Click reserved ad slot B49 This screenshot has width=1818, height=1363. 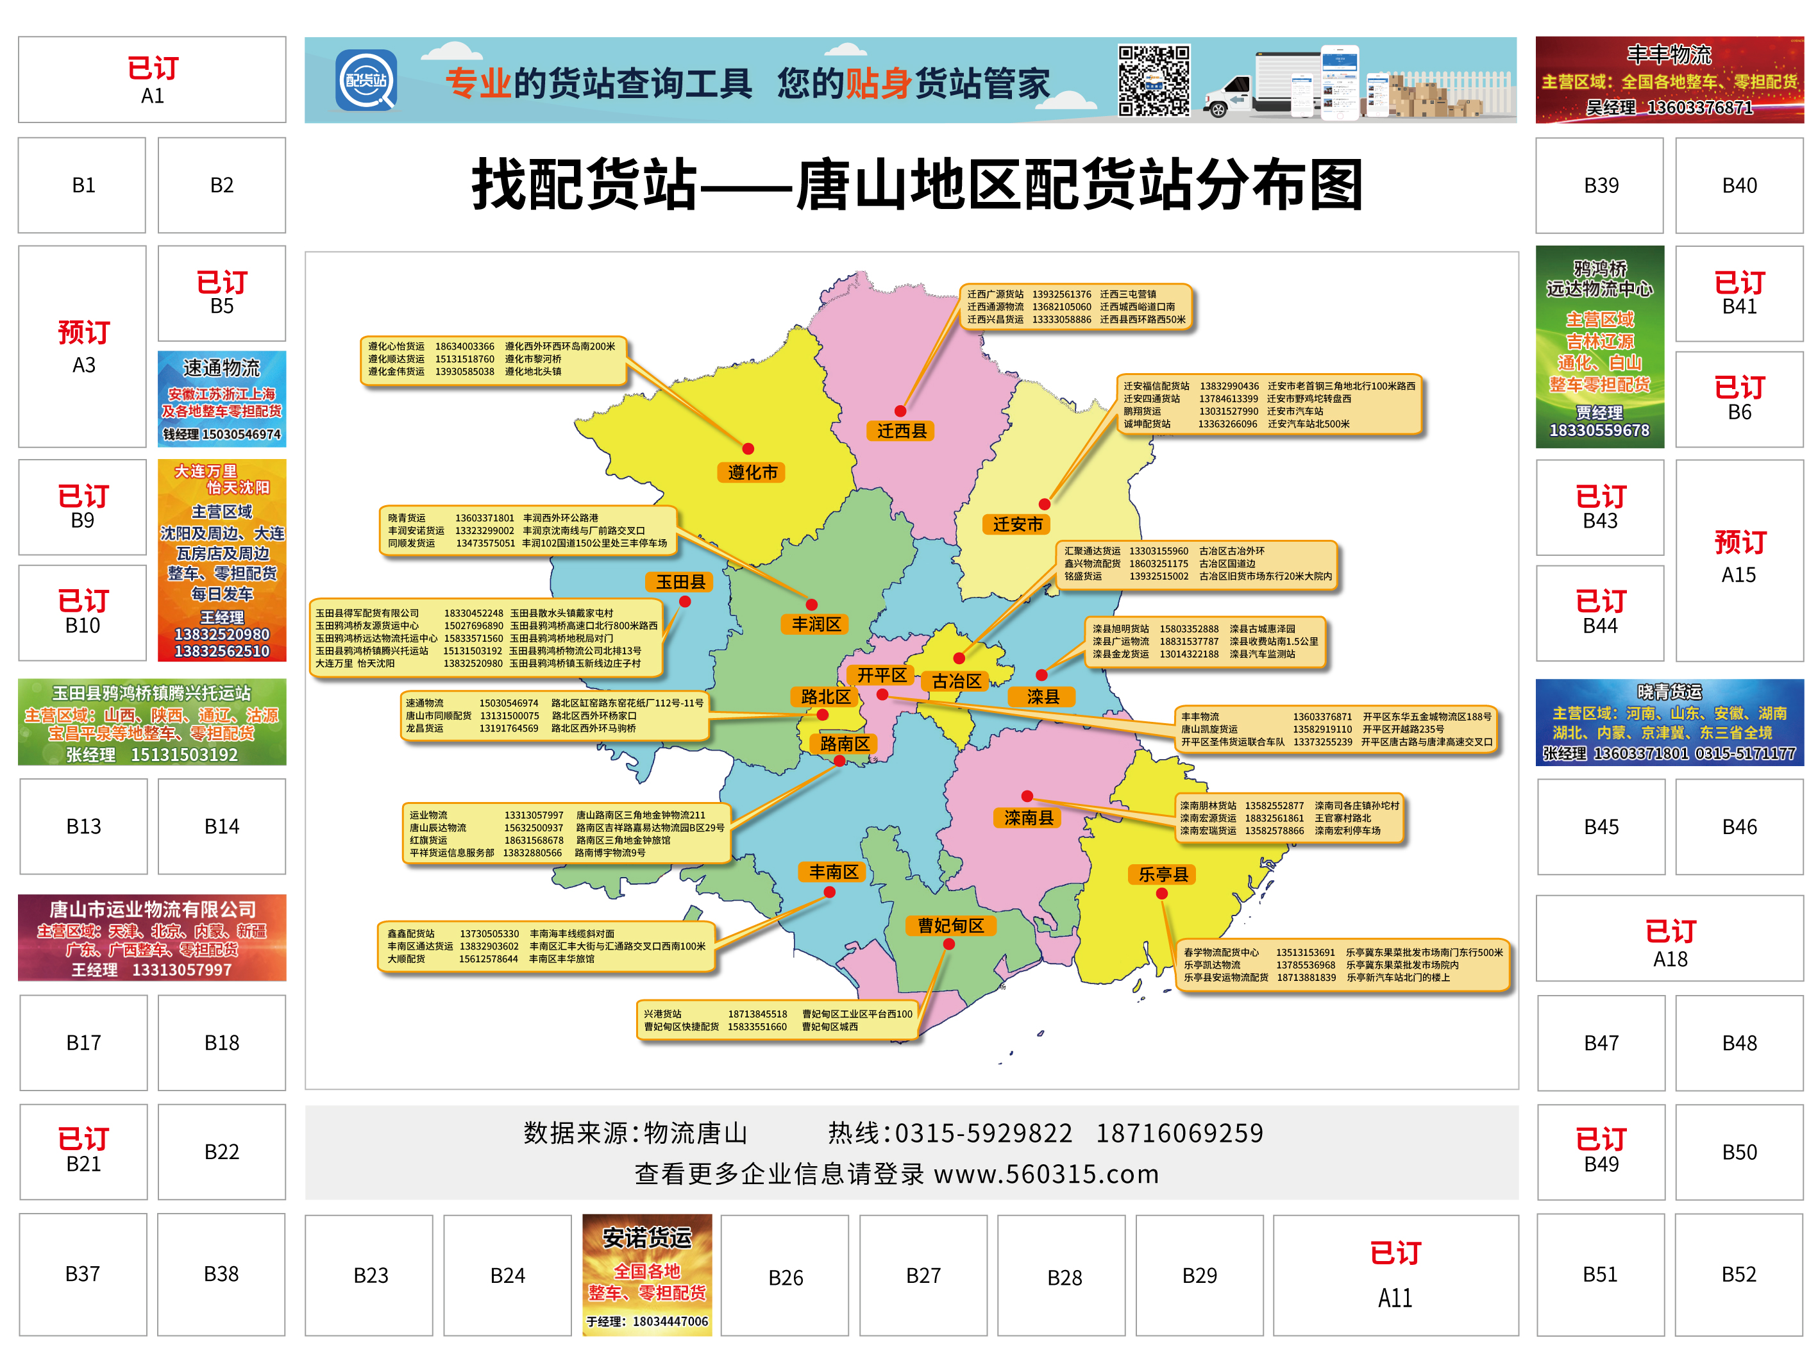pos(1601,1152)
